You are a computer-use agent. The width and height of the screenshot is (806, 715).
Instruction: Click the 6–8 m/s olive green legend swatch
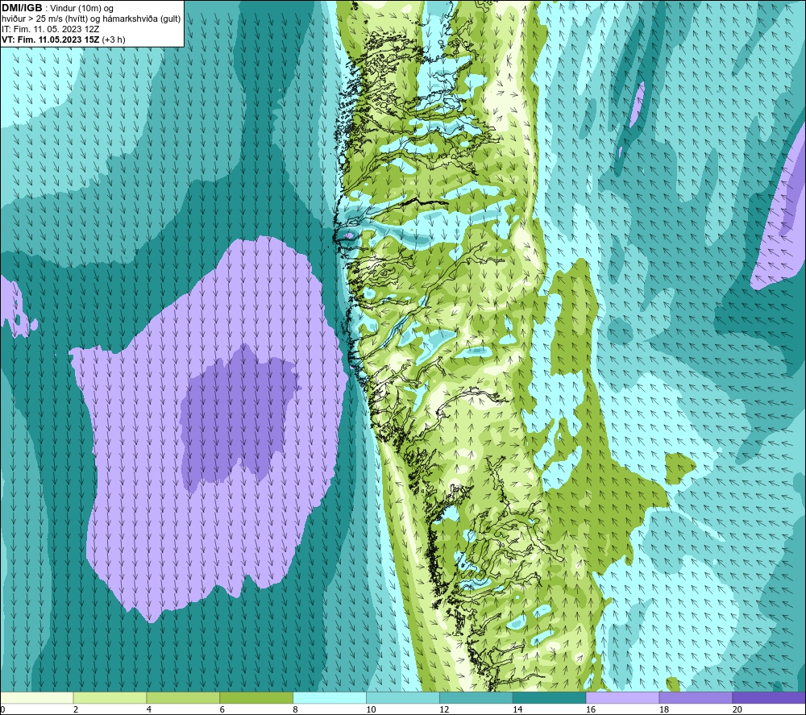pos(256,697)
